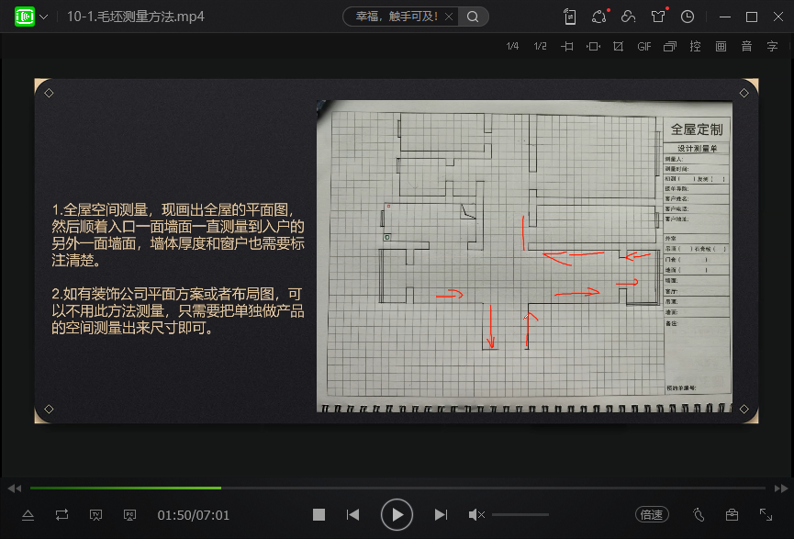Viewport: 794px width, 539px height.
Task: Click the fit-to-window icon with side arrows
Action: tap(593, 47)
